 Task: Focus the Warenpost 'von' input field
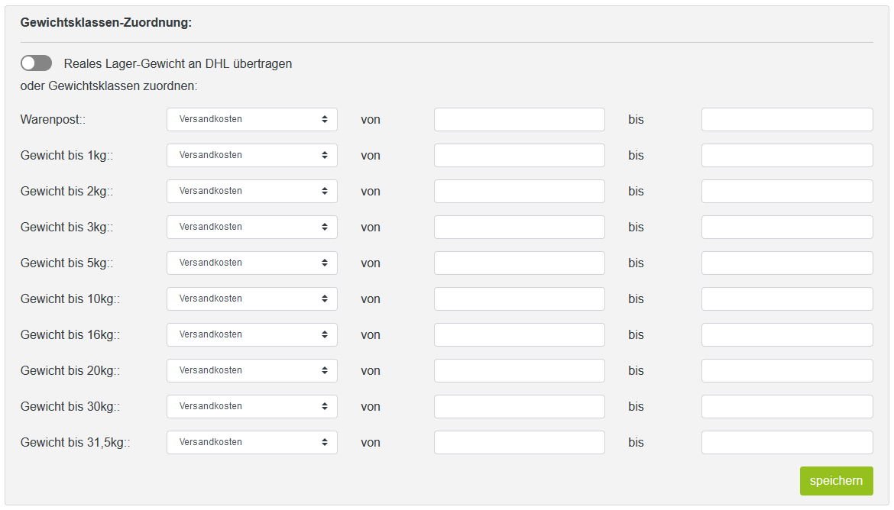tap(520, 120)
